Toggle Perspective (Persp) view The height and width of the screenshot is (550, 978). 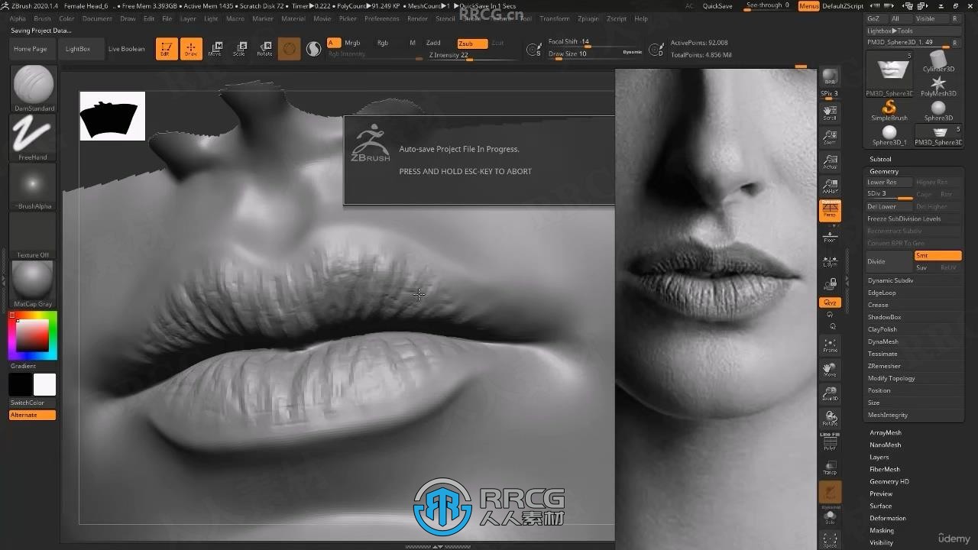tap(830, 211)
